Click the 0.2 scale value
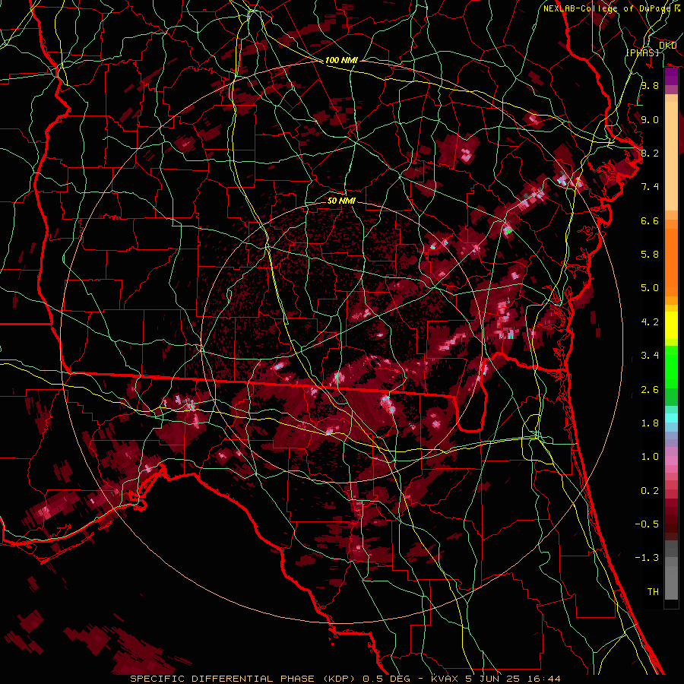The width and height of the screenshot is (684, 684). (650, 491)
